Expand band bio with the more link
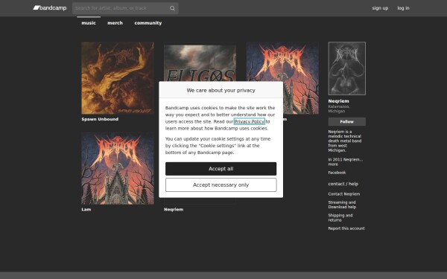Screen dimensions: 447x279 [x=333, y=164]
